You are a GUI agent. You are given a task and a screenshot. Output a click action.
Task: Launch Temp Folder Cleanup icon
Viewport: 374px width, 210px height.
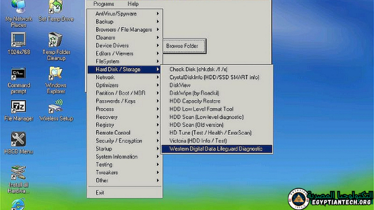[55, 41]
